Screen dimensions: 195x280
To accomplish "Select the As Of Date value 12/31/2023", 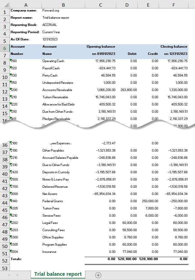I will click(x=50, y=39).
